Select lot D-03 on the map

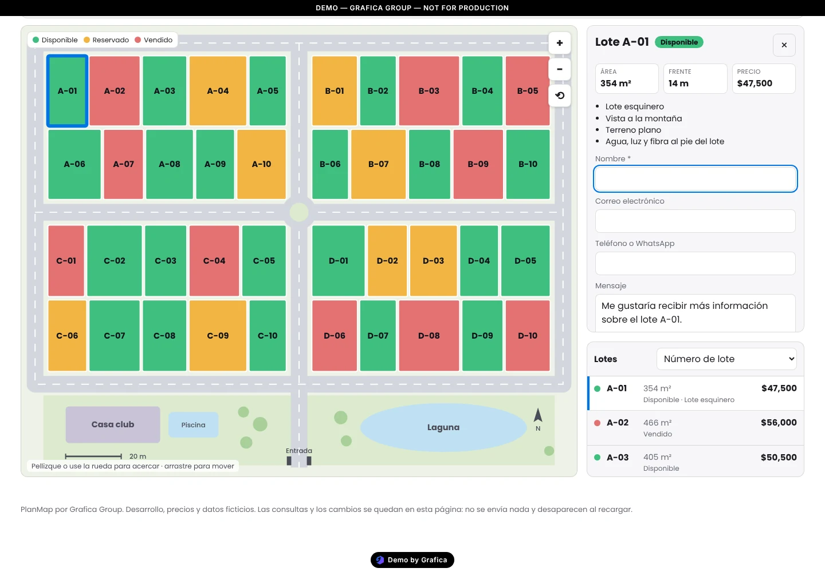(x=434, y=261)
